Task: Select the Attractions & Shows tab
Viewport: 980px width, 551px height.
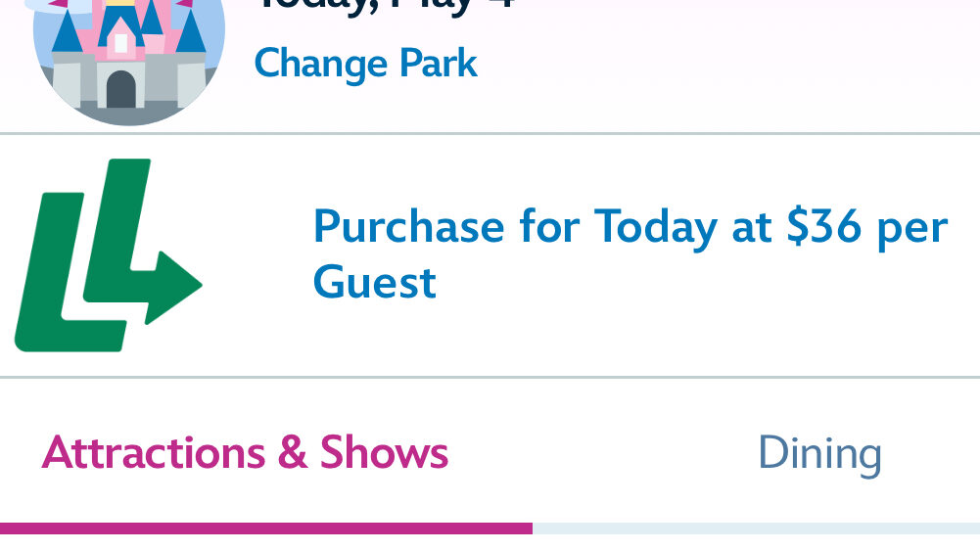Action: coord(245,453)
